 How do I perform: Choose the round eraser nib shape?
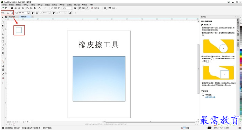point(8,13)
